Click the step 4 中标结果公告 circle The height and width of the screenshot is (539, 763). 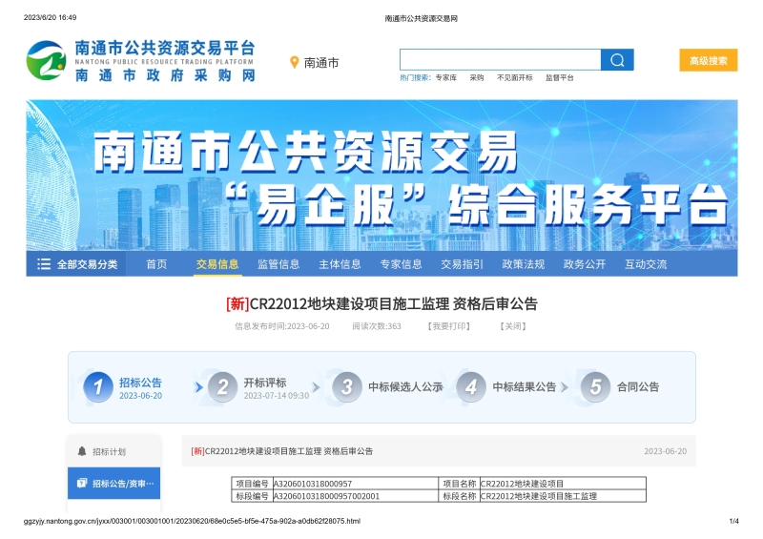[x=471, y=386]
